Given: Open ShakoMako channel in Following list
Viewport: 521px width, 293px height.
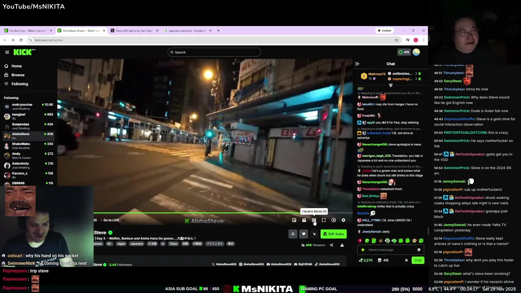Looking at the screenshot, I should point(28,145).
